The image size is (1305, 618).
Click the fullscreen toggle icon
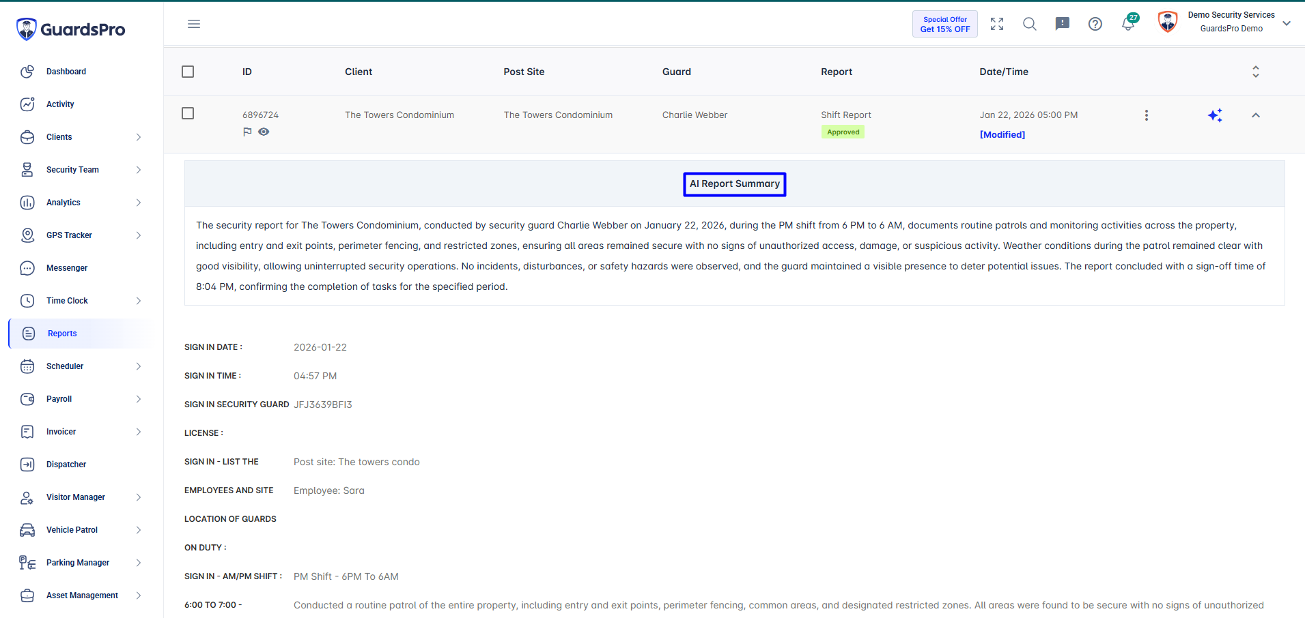pyautogui.click(x=997, y=24)
